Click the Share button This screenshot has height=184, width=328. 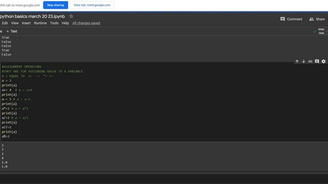click(317, 19)
